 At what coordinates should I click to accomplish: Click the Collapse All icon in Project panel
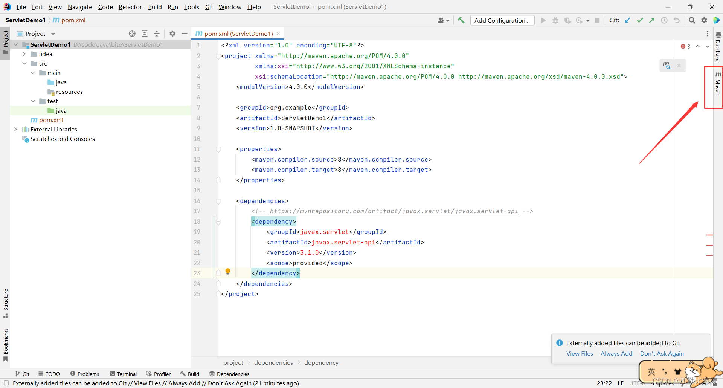[157, 34]
